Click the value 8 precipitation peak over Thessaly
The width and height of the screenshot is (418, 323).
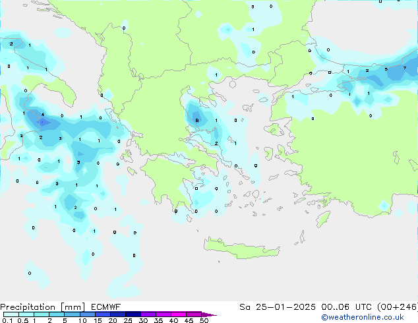point(196,120)
